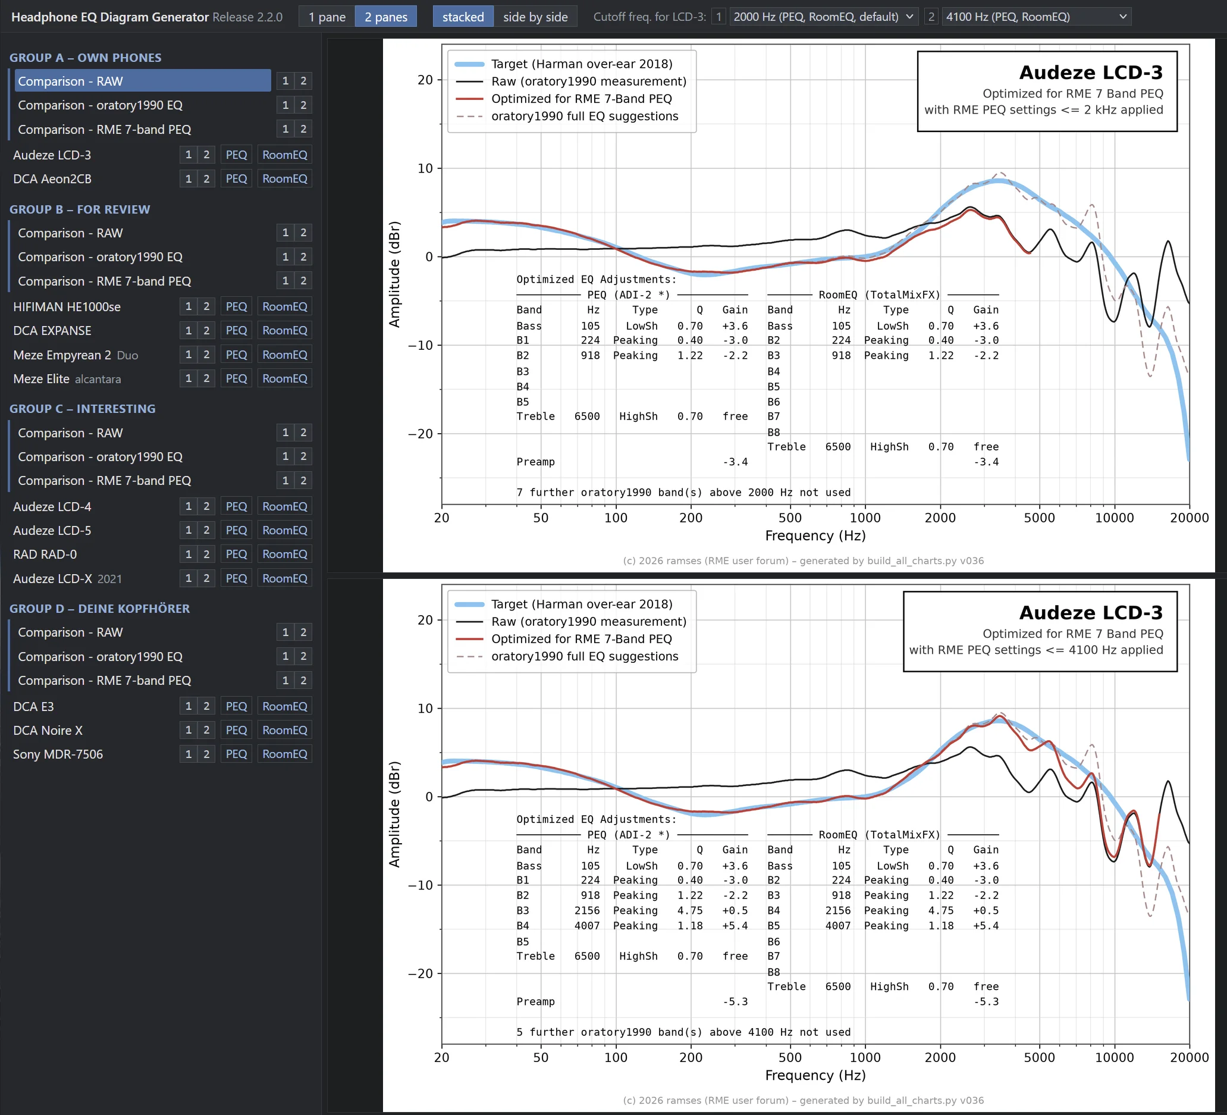Open RoomEQ link for Meze Empyrean 2
1227x1115 pixels.
[x=285, y=355]
